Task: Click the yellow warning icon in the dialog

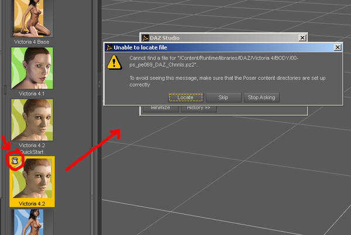Action: point(115,62)
